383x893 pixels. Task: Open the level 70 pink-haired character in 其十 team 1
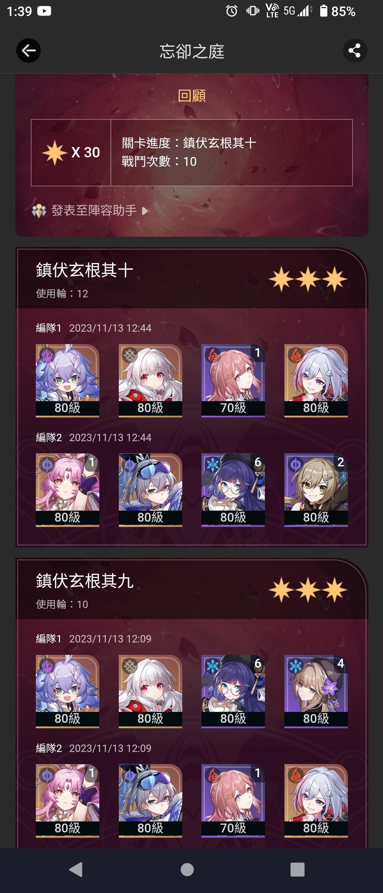coord(233,381)
